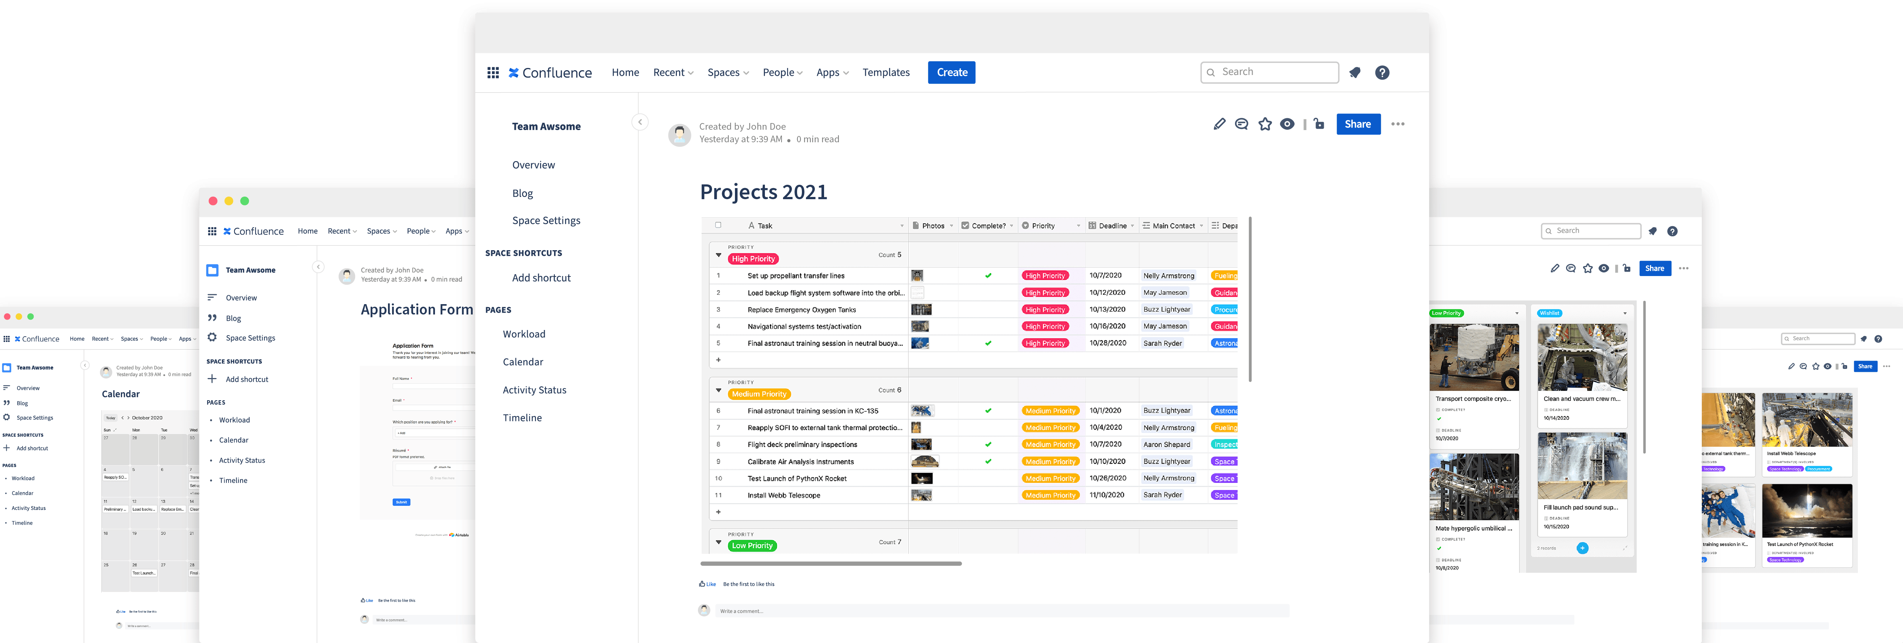
Task: Open help via the question mark icon
Action: (x=1382, y=72)
